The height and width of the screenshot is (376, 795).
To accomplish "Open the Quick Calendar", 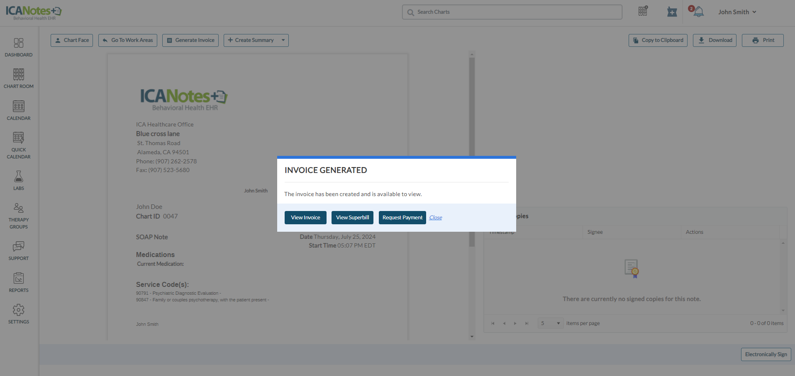I will click(x=19, y=145).
